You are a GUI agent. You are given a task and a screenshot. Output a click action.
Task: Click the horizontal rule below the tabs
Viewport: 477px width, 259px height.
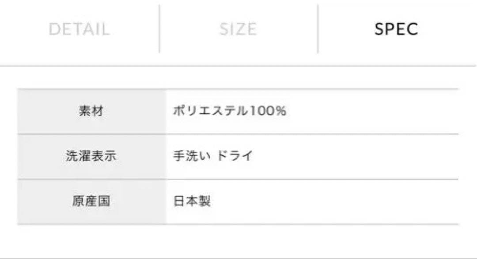click(238, 65)
